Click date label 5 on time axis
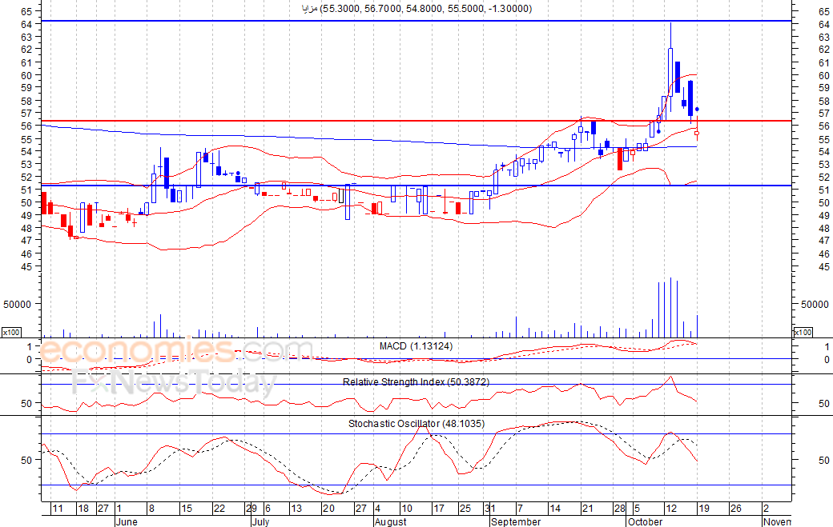 (x=637, y=509)
